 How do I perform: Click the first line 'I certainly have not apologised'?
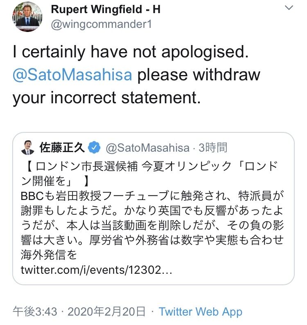[131, 52]
